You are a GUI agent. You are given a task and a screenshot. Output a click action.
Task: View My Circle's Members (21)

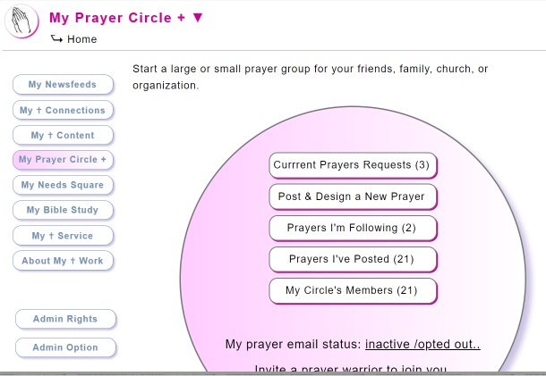tap(353, 291)
